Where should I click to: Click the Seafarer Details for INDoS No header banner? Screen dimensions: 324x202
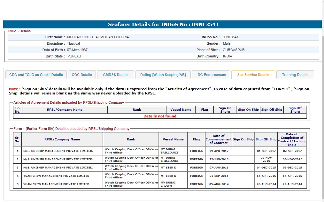[x=163, y=25]
